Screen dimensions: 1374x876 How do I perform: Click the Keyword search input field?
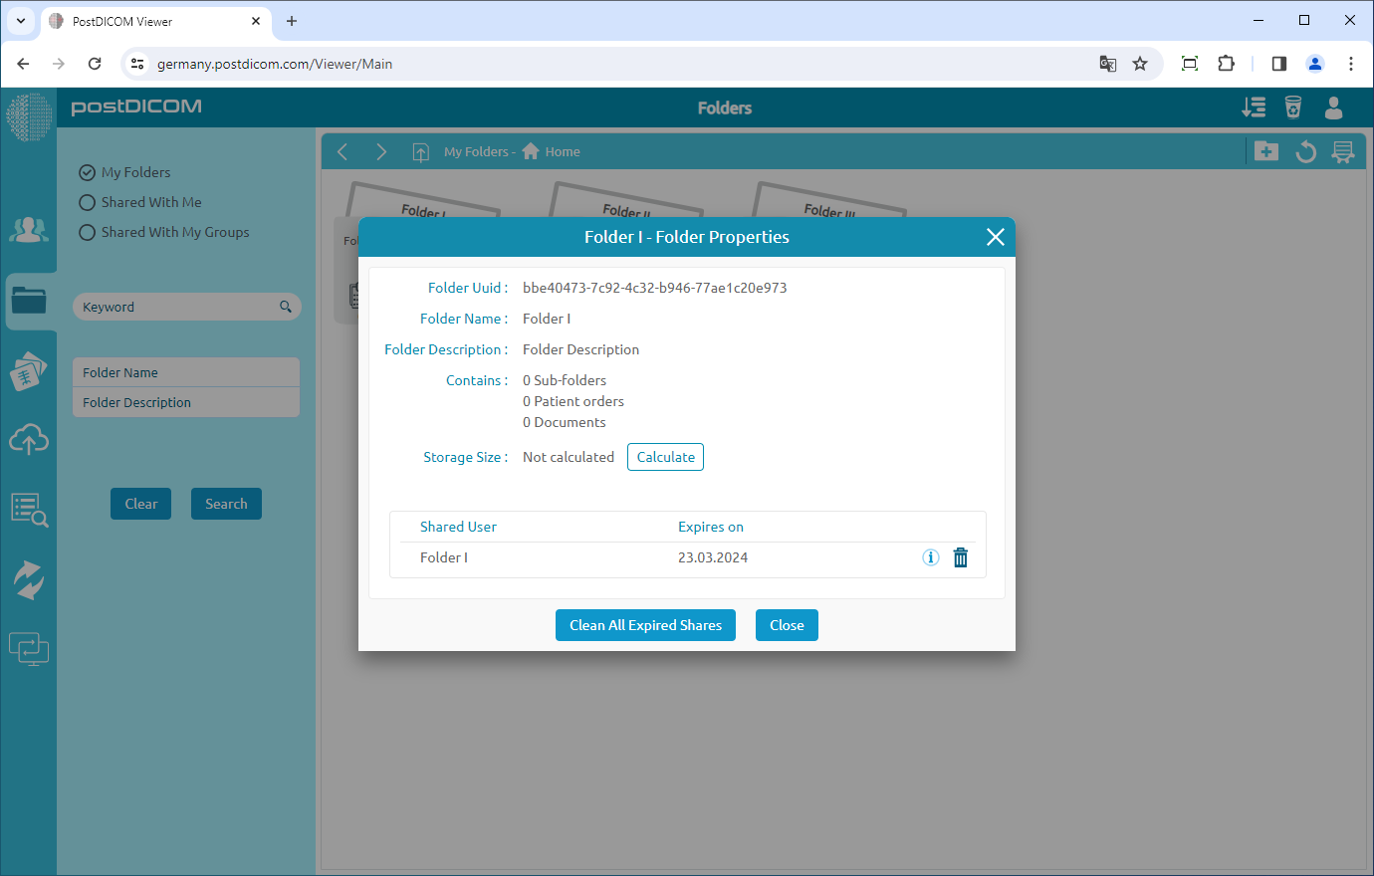click(x=177, y=307)
